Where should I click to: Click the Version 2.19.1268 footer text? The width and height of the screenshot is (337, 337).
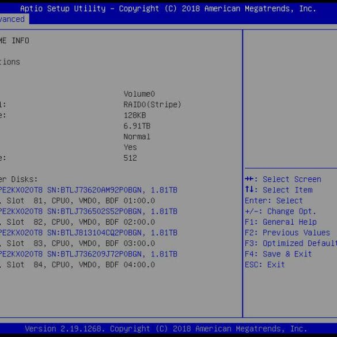pos(166,328)
